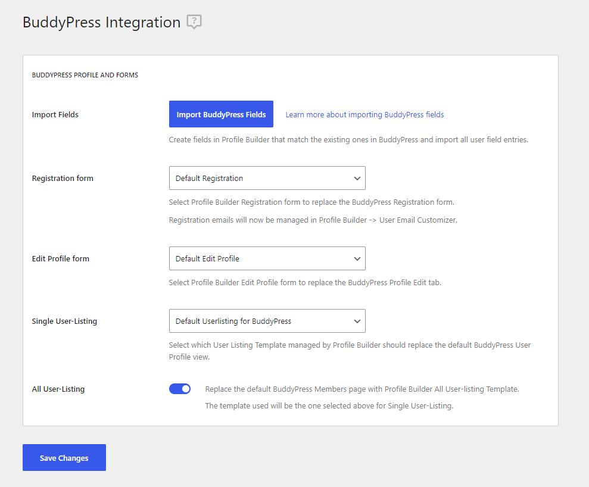The width and height of the screenshot is (589, 487).
Task: Click the Registration form label
Action: tap(63, 179)
